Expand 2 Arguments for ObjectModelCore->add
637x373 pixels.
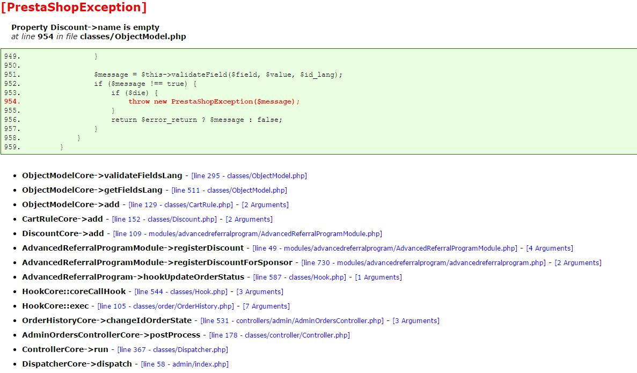click(265, 205)
